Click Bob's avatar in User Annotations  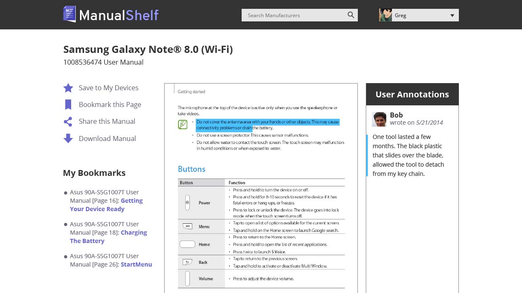379,119
